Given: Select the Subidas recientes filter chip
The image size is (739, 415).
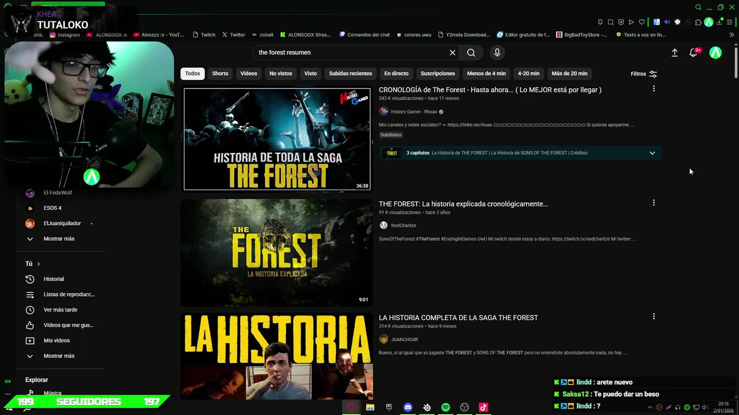Looking at the screenshot, I should click(350, 74).
